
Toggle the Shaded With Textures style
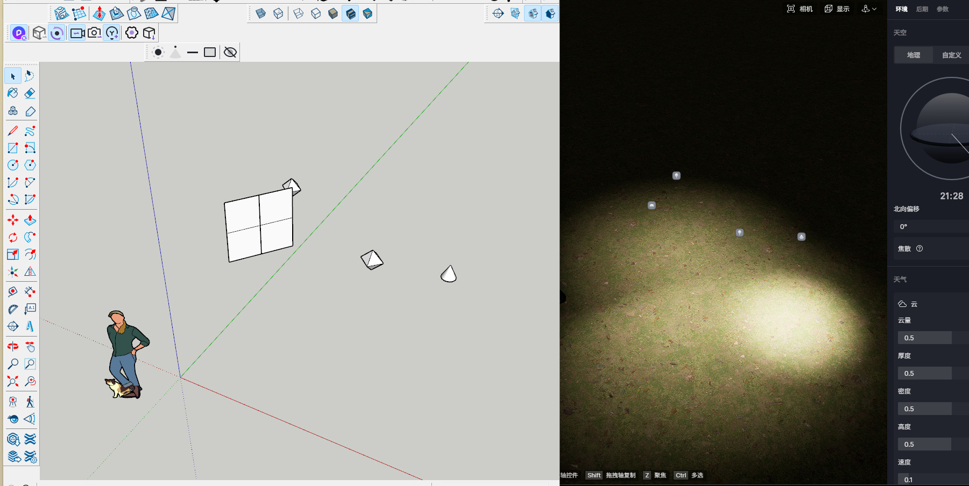click(x=350, y=13)
